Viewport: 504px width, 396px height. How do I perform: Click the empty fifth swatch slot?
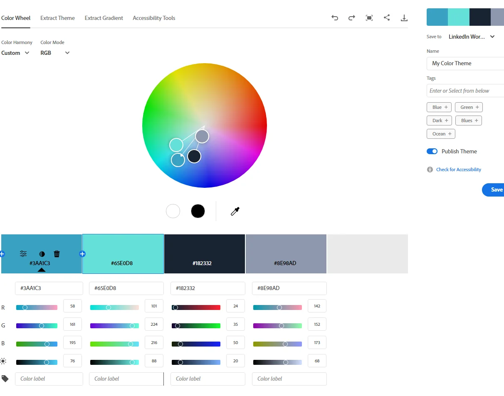[368, 254]
